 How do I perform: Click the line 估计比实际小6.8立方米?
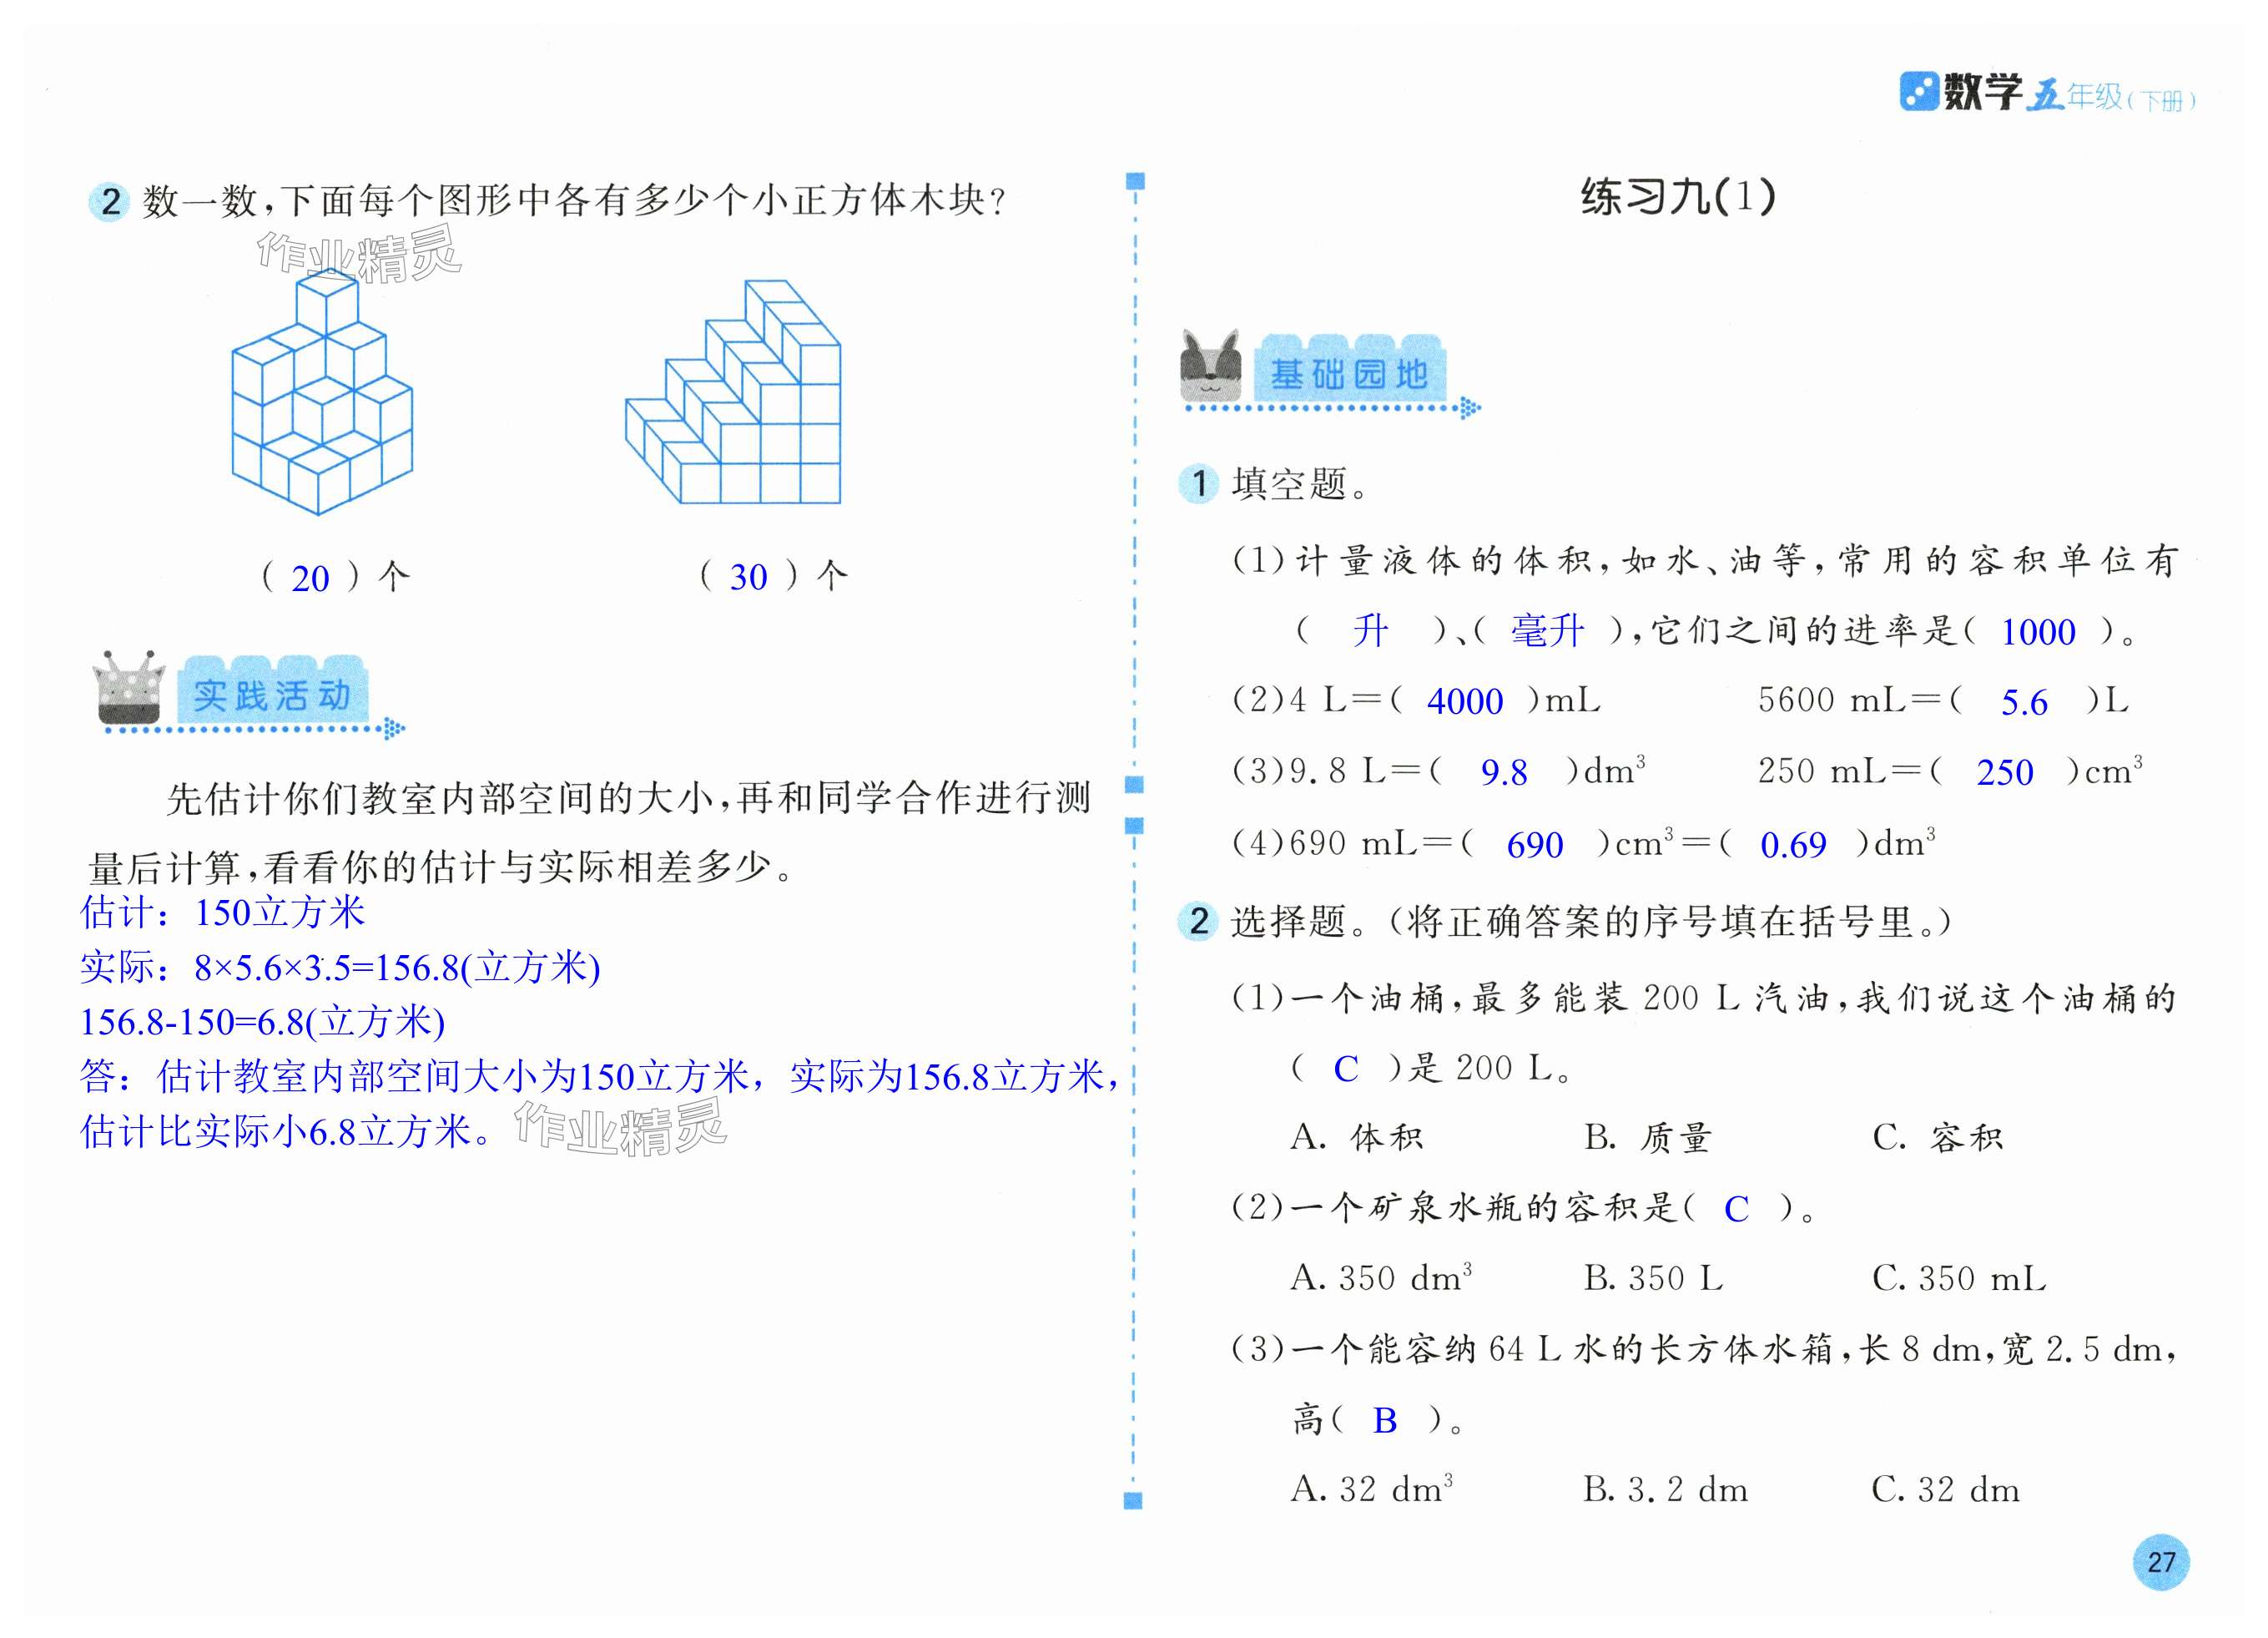click(287, 1132)
